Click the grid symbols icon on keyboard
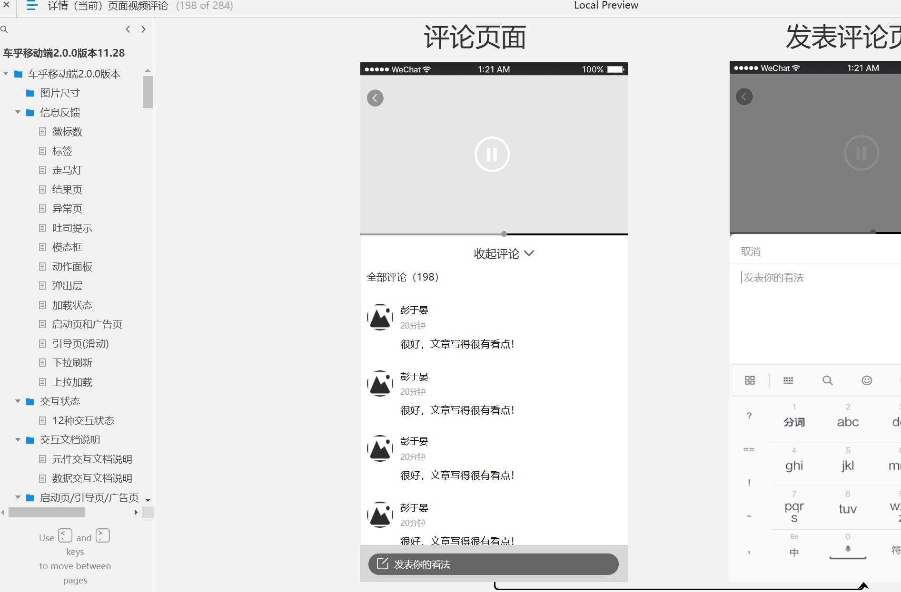901x592 pixels. pyautogui.click(x=750, y=380)
